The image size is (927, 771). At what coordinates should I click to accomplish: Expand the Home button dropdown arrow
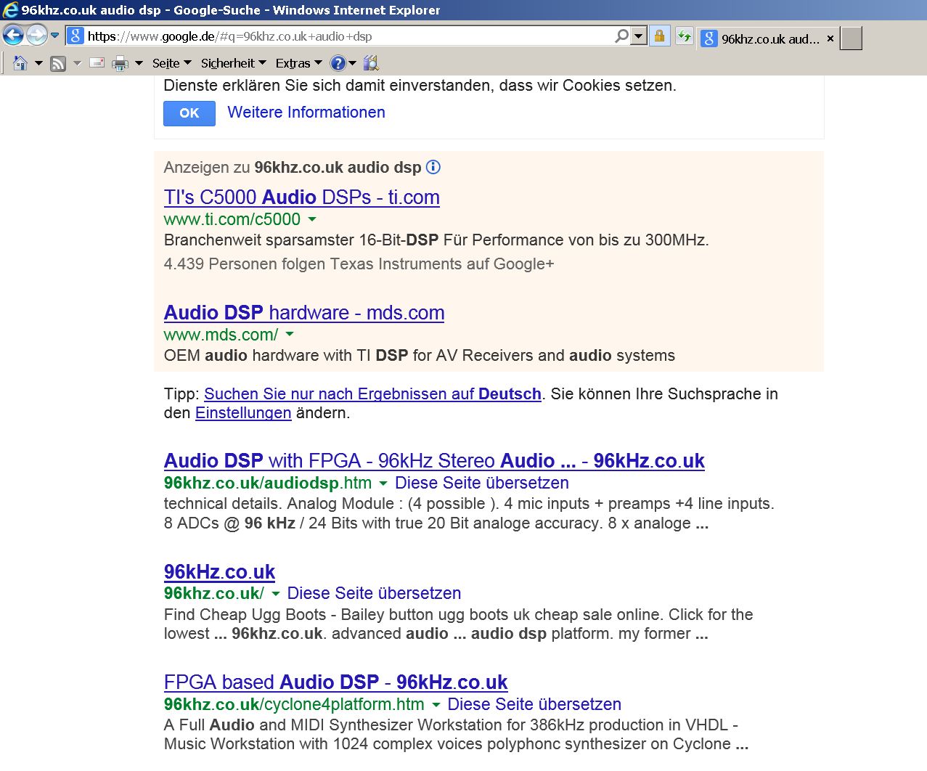tap(38, 64)
